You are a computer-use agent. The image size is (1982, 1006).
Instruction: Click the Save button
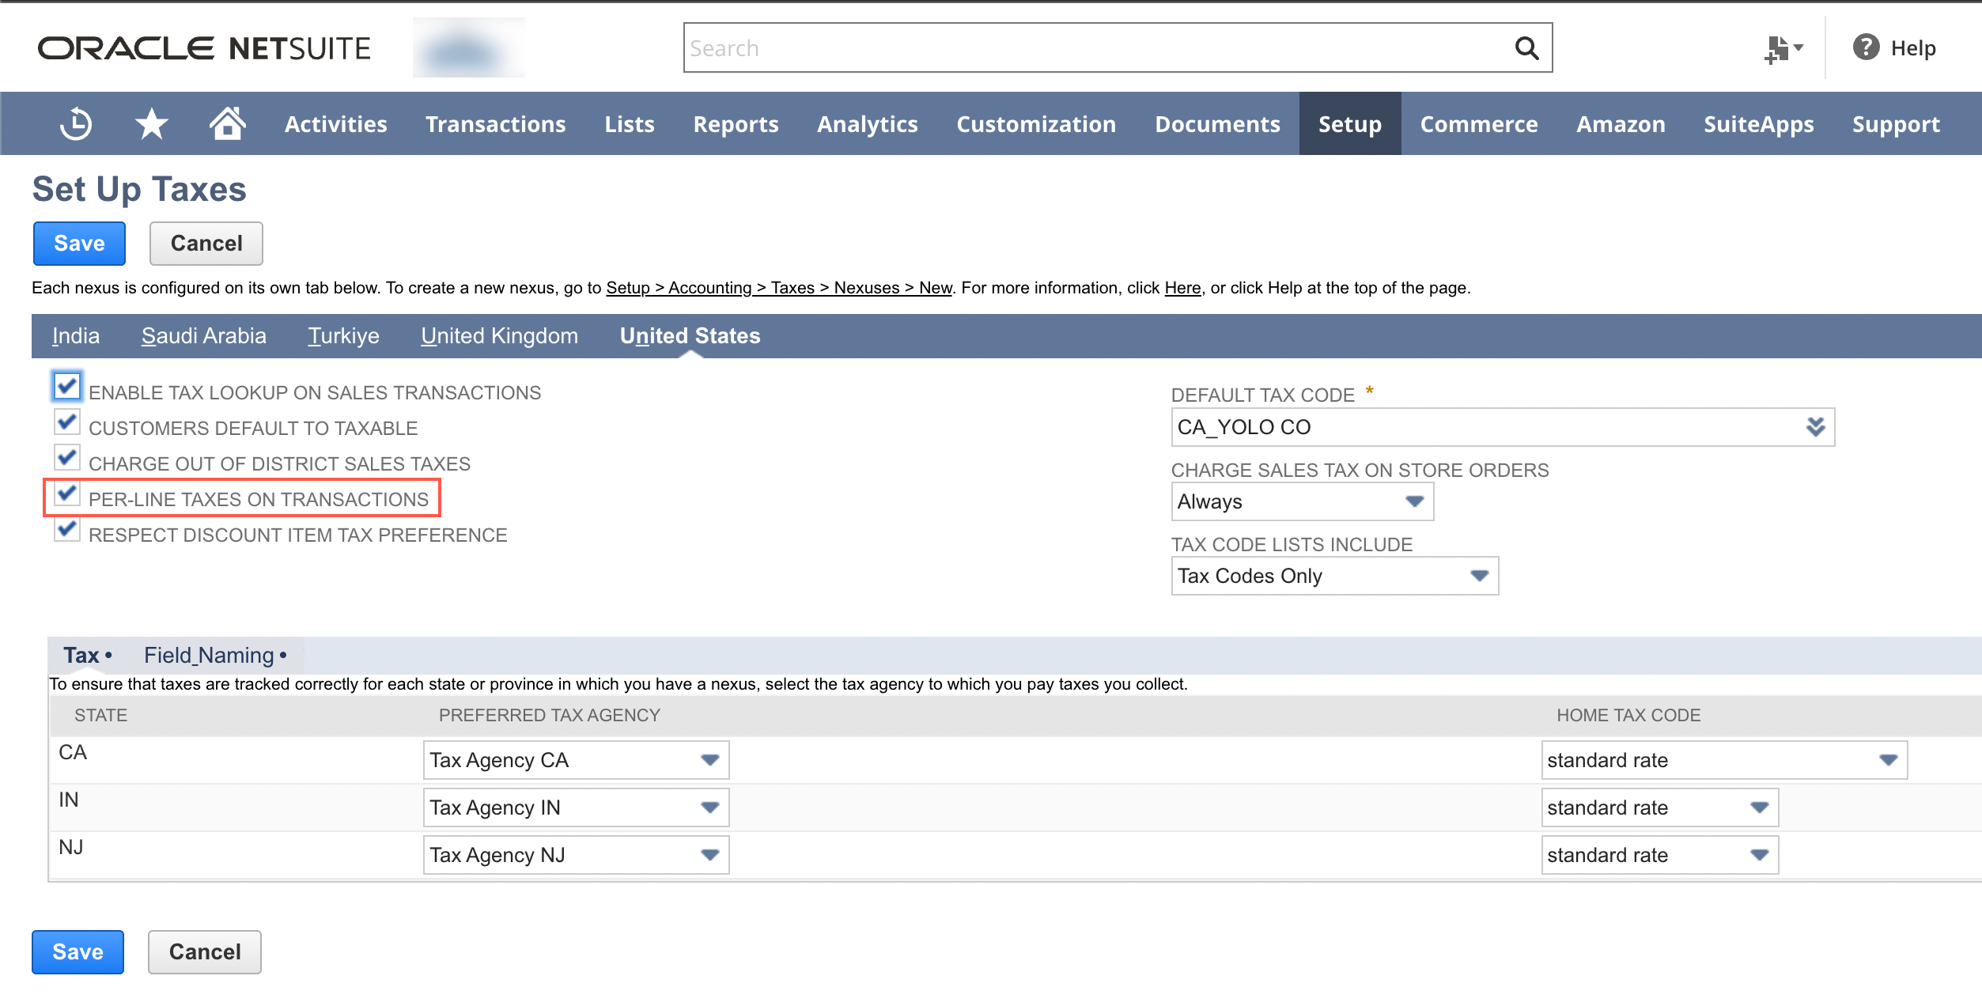tap(78, 243)
